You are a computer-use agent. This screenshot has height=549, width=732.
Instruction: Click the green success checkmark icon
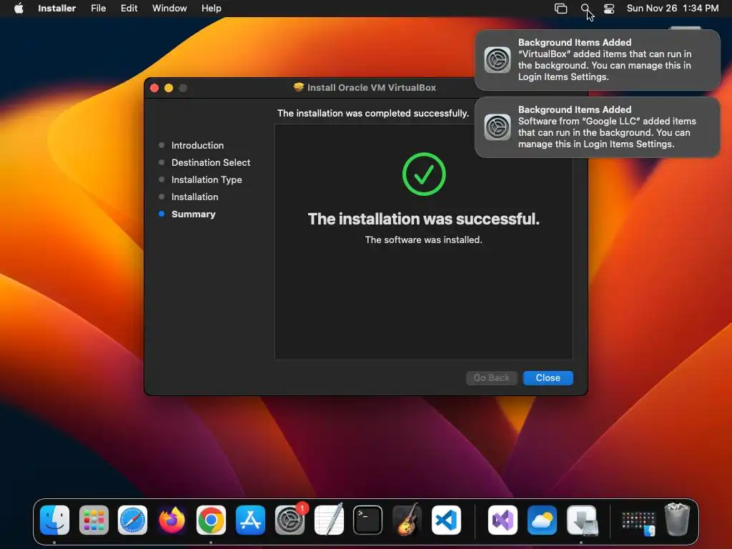click(424, 174)
